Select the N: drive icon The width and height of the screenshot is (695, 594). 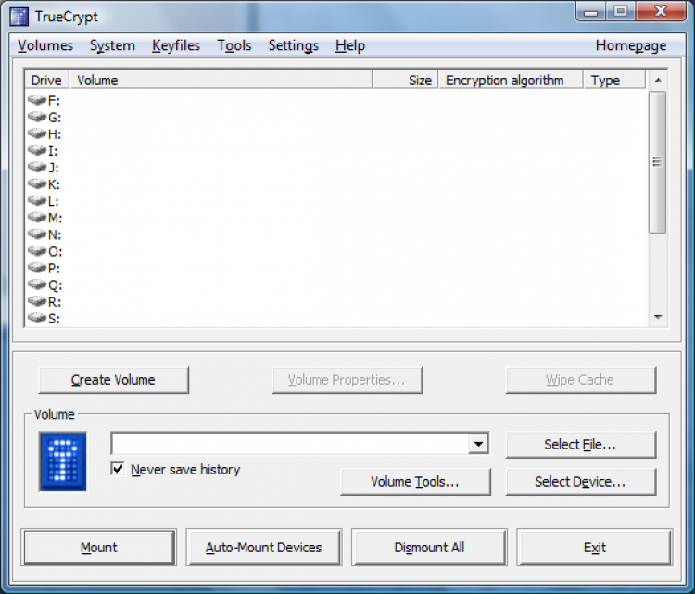click(37, 234)
